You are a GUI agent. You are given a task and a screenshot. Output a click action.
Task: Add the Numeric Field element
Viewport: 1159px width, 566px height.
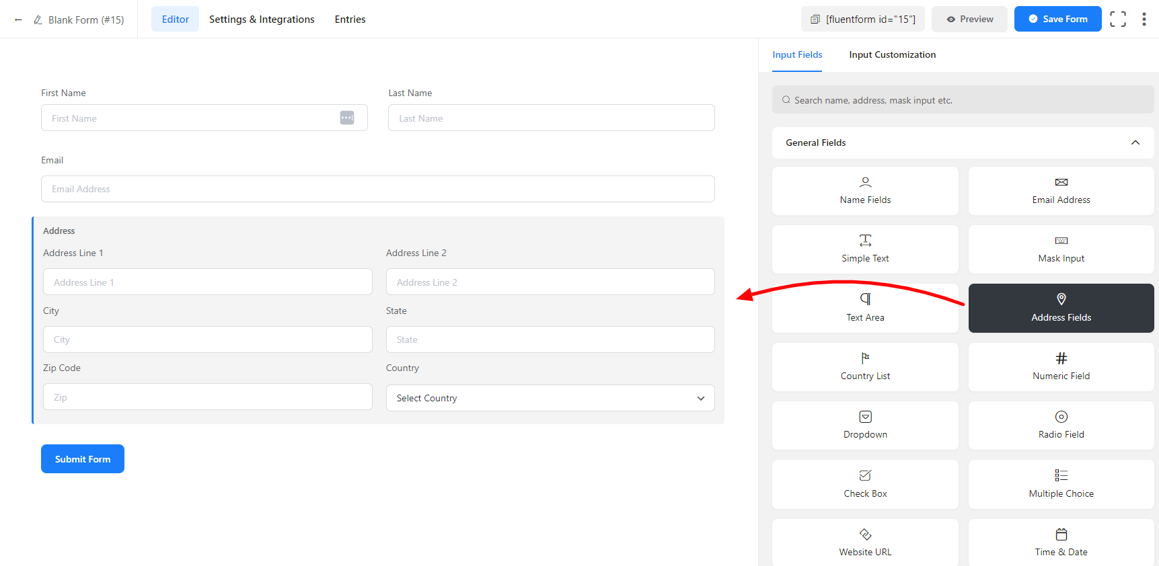[1060, 367]
